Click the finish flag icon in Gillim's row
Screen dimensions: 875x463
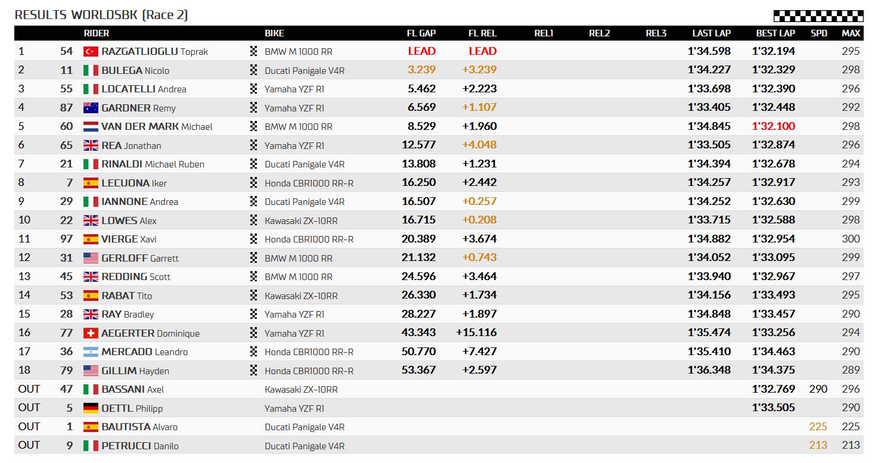254,371
